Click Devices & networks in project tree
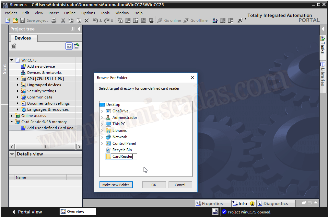328x217 pixels. (x=44, y=73)
